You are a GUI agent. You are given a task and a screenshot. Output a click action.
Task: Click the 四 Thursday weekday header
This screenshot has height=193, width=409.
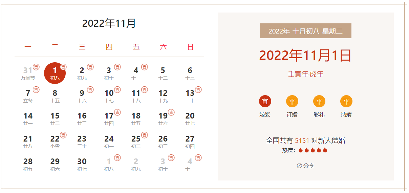pos(109,47)
